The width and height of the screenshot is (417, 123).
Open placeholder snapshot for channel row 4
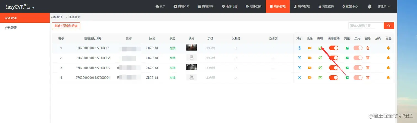point(191,77)
